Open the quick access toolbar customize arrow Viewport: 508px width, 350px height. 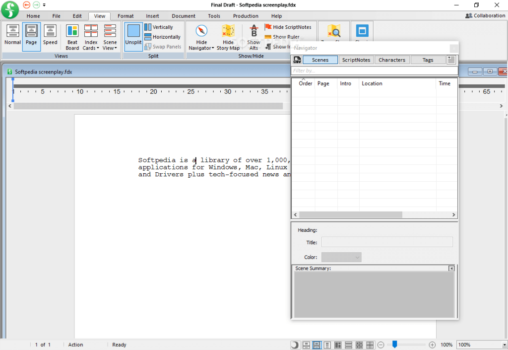point(44,5)
